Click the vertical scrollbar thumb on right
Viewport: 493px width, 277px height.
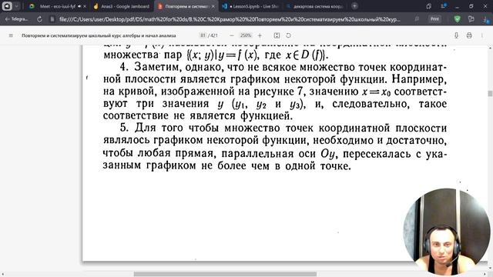(490, 94)
